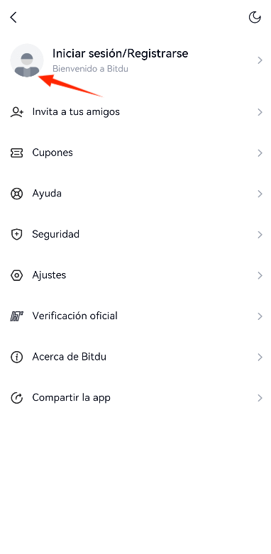Click the Acerca de Bitdu info icon
The height and width of the screenshot is (554, 271).
pos(16,357)
